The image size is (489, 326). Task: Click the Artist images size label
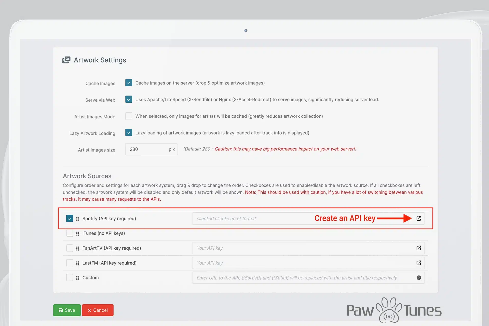(97, 150)
